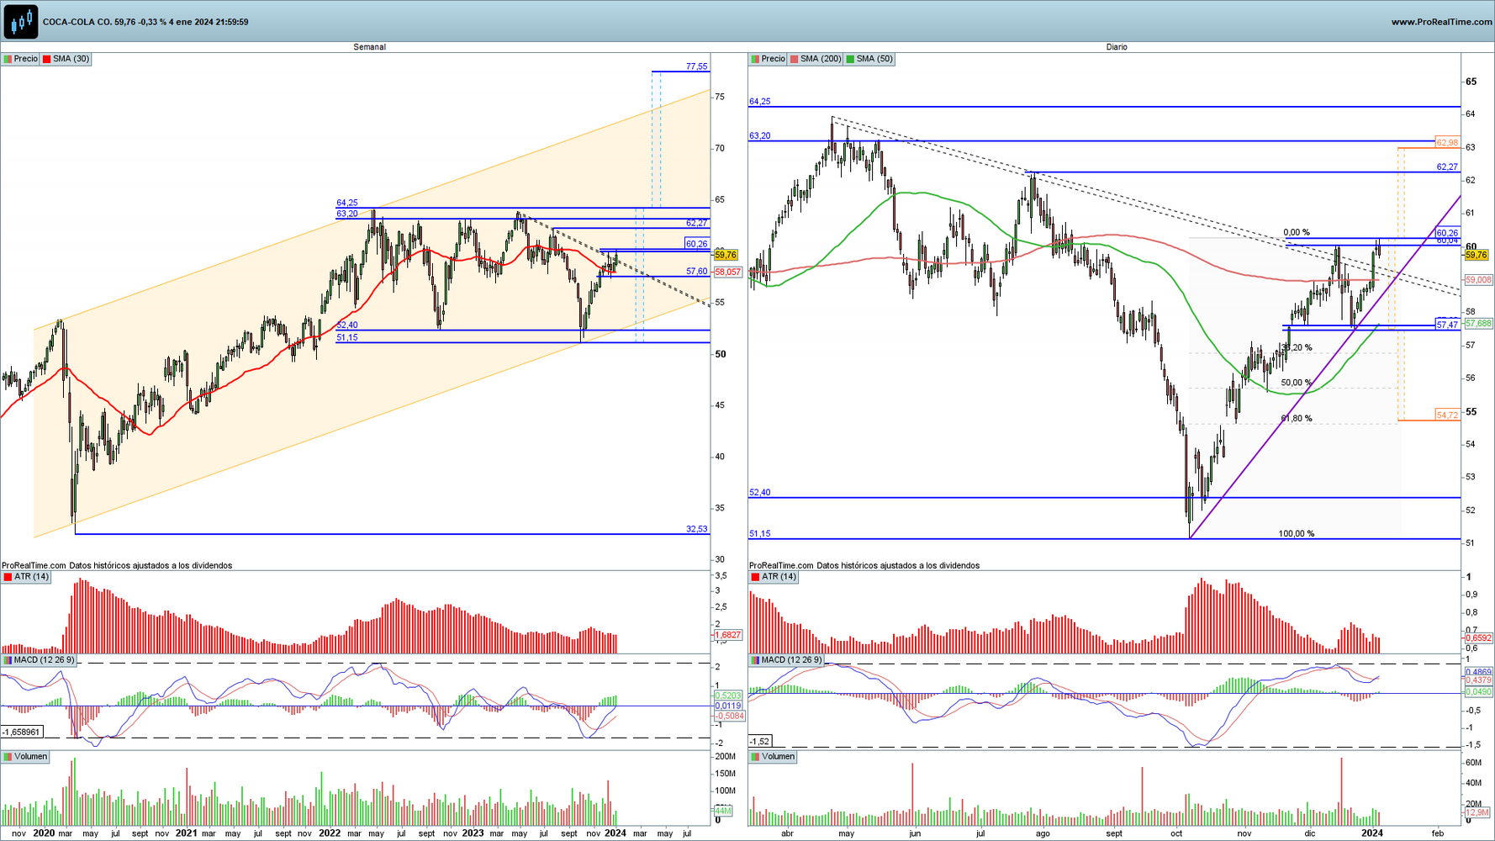Screen dimensions: 1495x841
Task: Click the SMA (200) color swatch
Action: (794, 59)
